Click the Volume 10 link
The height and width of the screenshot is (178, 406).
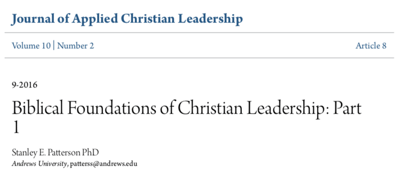pos(31,46)
